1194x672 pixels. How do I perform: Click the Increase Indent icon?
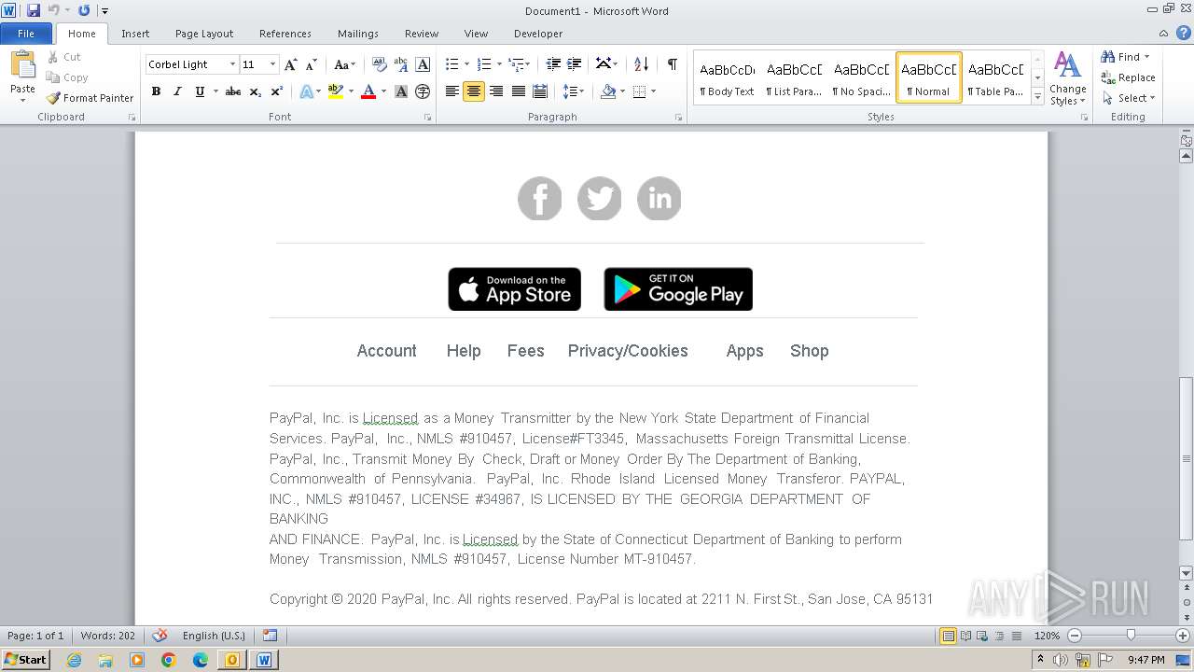tap(575, 64)
